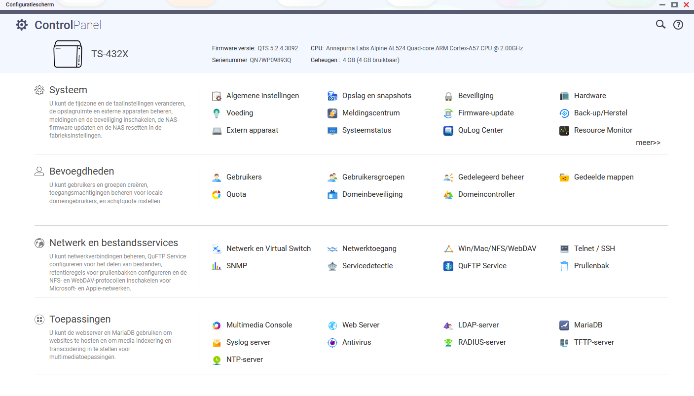Click the Annapurna Labs CPU description text

click(x=425, y=48)
